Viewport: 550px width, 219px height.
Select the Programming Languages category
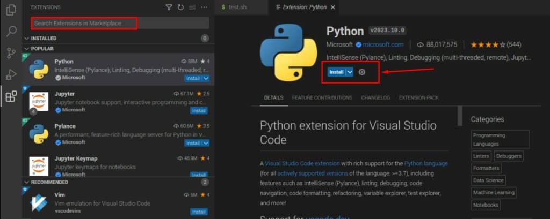(x=500, y=140)
